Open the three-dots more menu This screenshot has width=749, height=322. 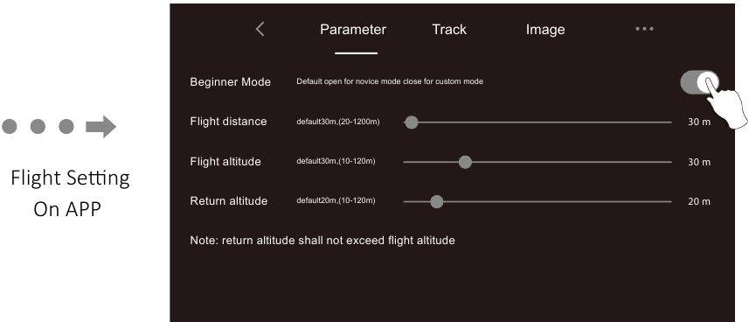[x=644, y=29]
